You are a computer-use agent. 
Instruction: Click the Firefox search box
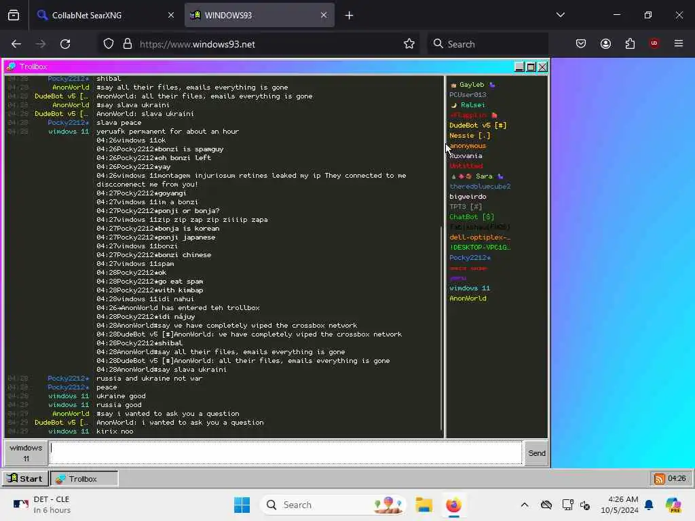[x=487, y=44]
